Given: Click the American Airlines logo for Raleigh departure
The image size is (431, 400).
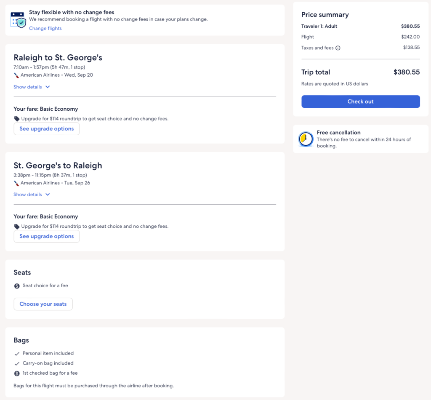Looking at the screenshot, I should pos(16,75).
